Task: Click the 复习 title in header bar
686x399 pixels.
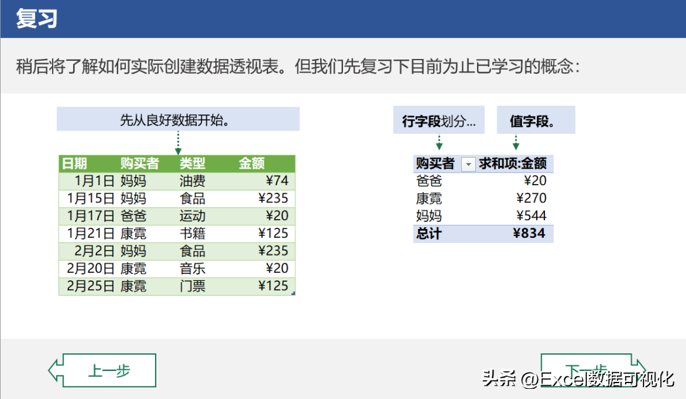Action: pos(37,19)
